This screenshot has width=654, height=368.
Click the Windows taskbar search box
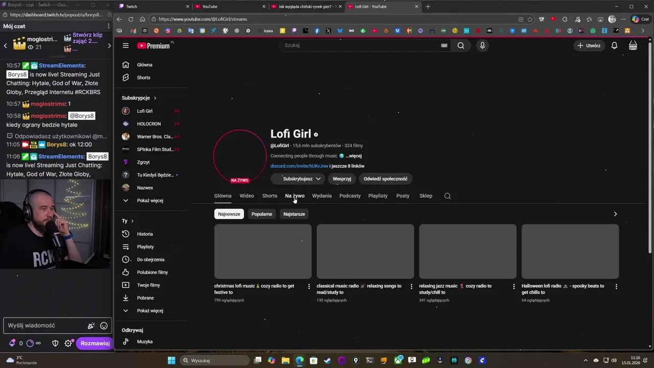[x=215, y=360]
